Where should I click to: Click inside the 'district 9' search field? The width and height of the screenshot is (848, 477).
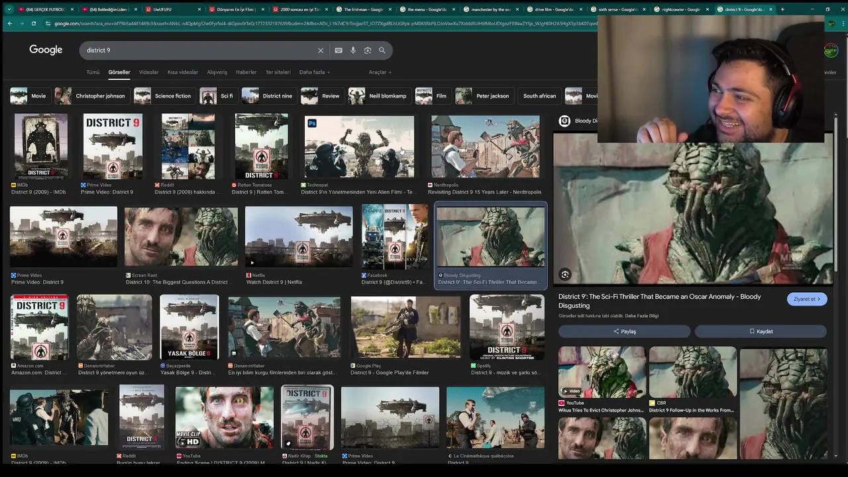pyautogui.click(x=199, y=50)
